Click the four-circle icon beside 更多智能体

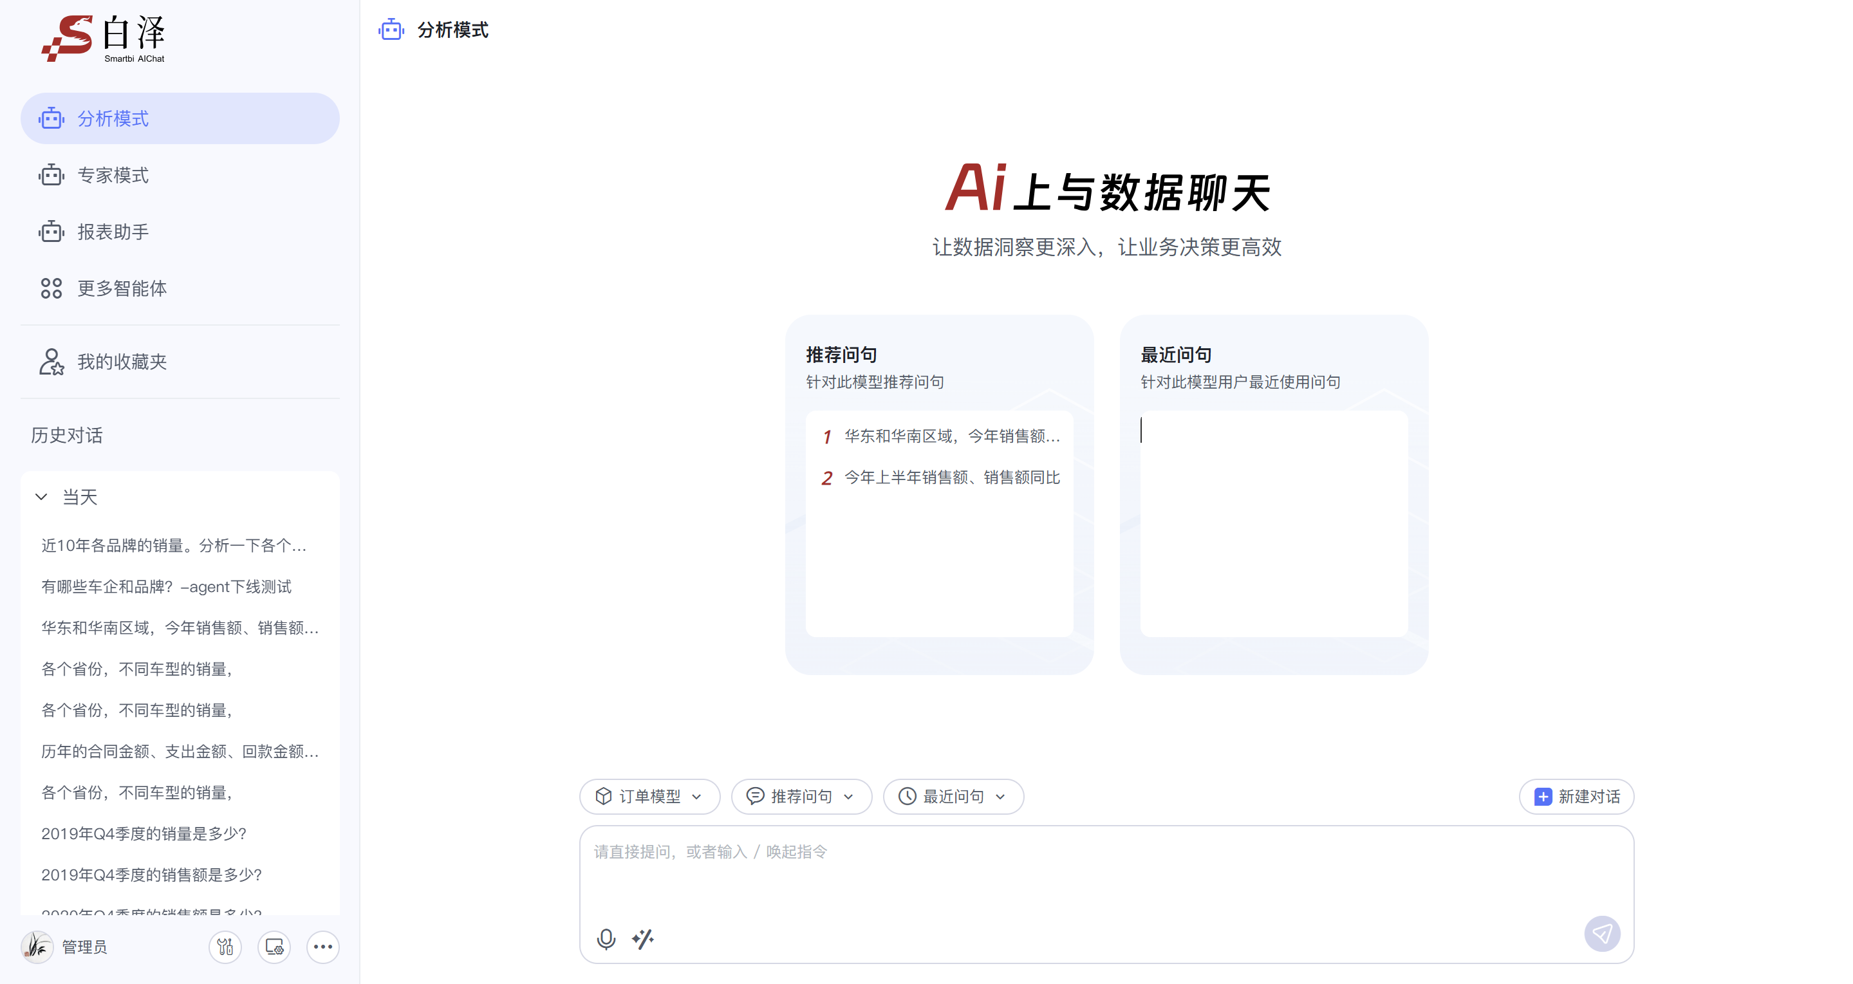coord(51,288)
